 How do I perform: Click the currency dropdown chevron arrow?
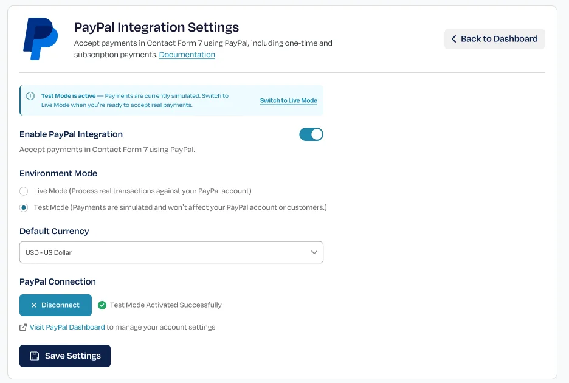pyautogui.click(x=314, y=252)
